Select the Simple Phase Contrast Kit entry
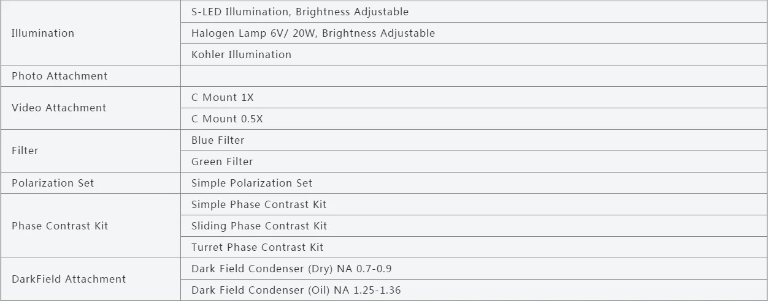Screen dimensions: 768x301 258,204
